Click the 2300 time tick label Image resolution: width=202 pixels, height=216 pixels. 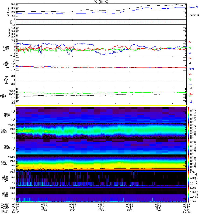point(101,210)
